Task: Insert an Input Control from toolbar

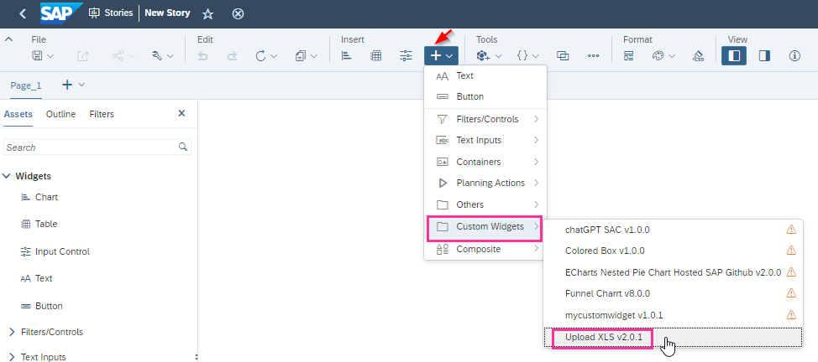Action: point(406,56)
